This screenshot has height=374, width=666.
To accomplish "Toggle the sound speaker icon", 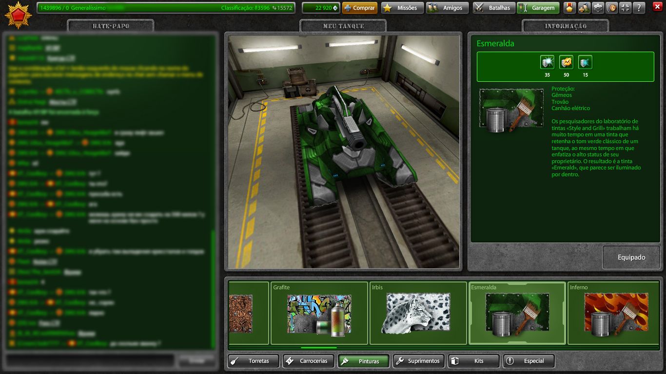I will (x=611, y=8).
